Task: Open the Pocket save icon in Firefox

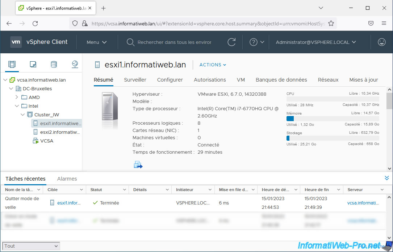Action: click(x=371, y=23)
